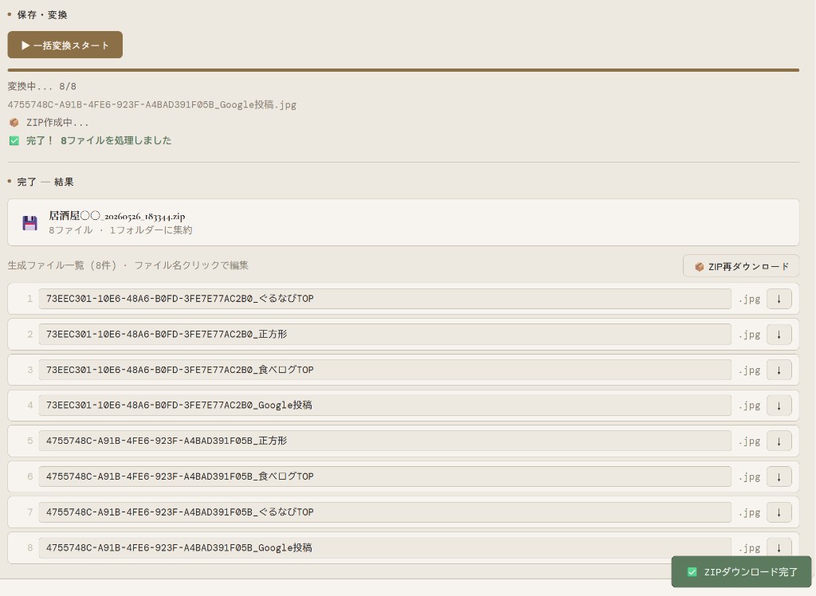Edit filename 73EEC301..._正方形 in row 2
The image size is (816, 596).
point(385,334)
